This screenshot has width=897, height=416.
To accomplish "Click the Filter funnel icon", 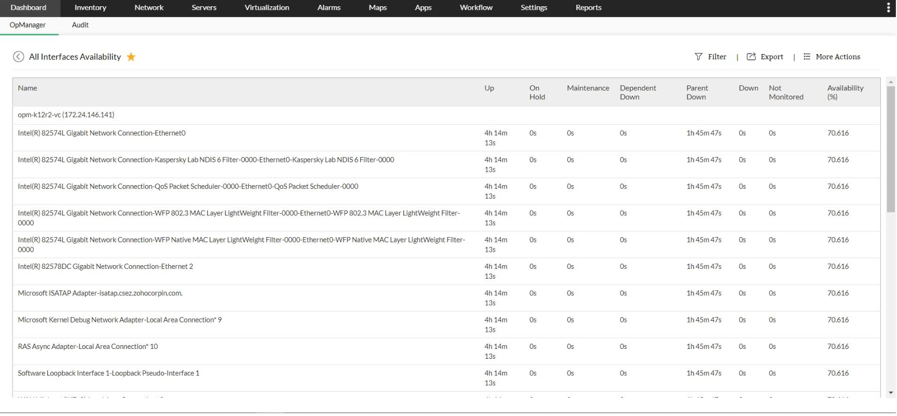I will click(x=698, y=57).
